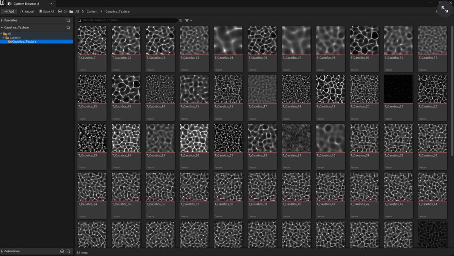Expand the arrow after 'Content' breadcrumb
454x256 pixels.
click(101, 11)
